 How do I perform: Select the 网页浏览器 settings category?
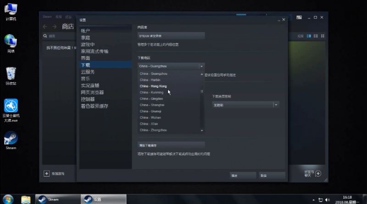(106, 92)
